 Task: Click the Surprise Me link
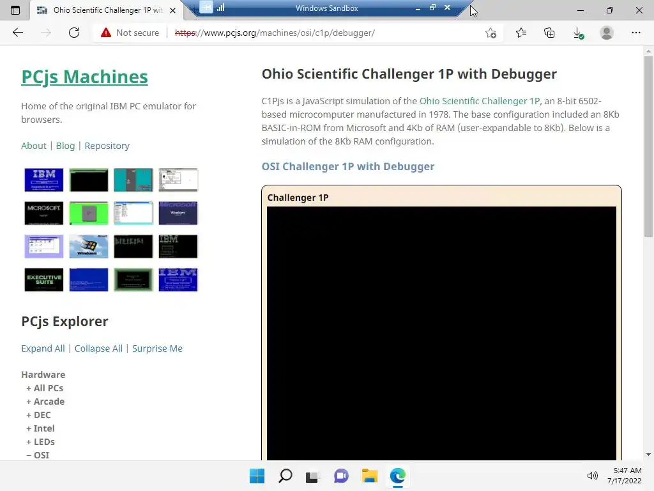pos(157,348)
